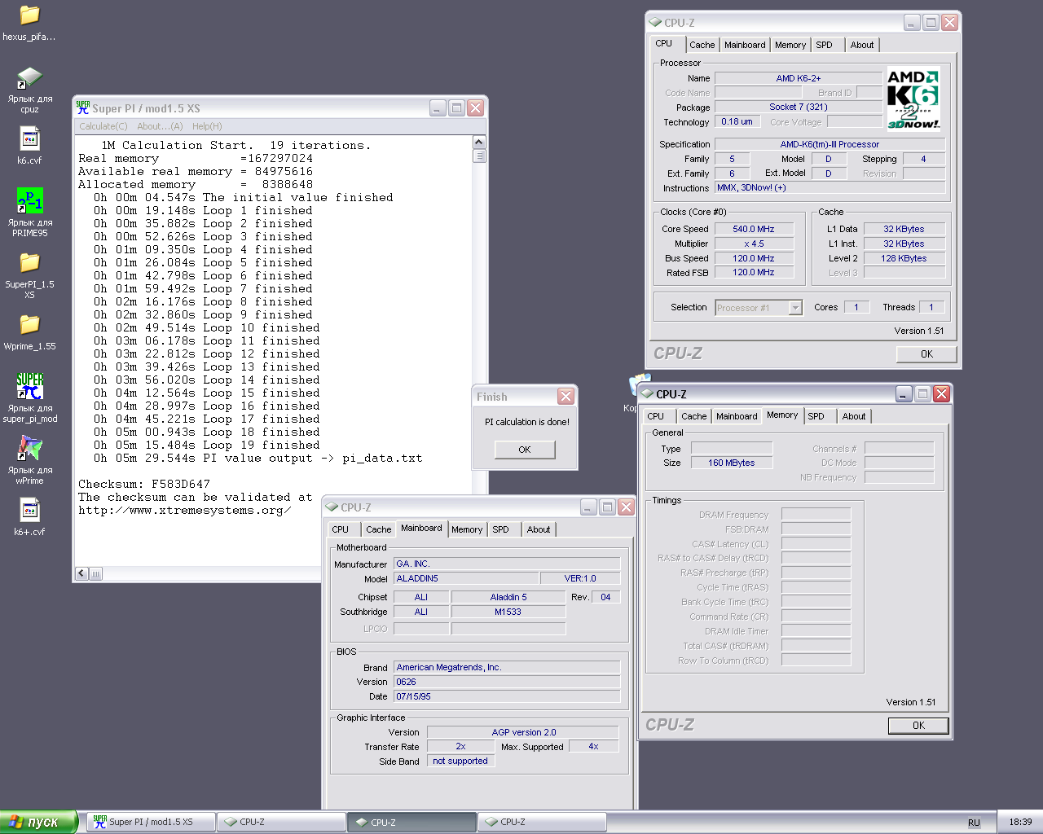Click the Loop 19 finished line

point(207,445)
